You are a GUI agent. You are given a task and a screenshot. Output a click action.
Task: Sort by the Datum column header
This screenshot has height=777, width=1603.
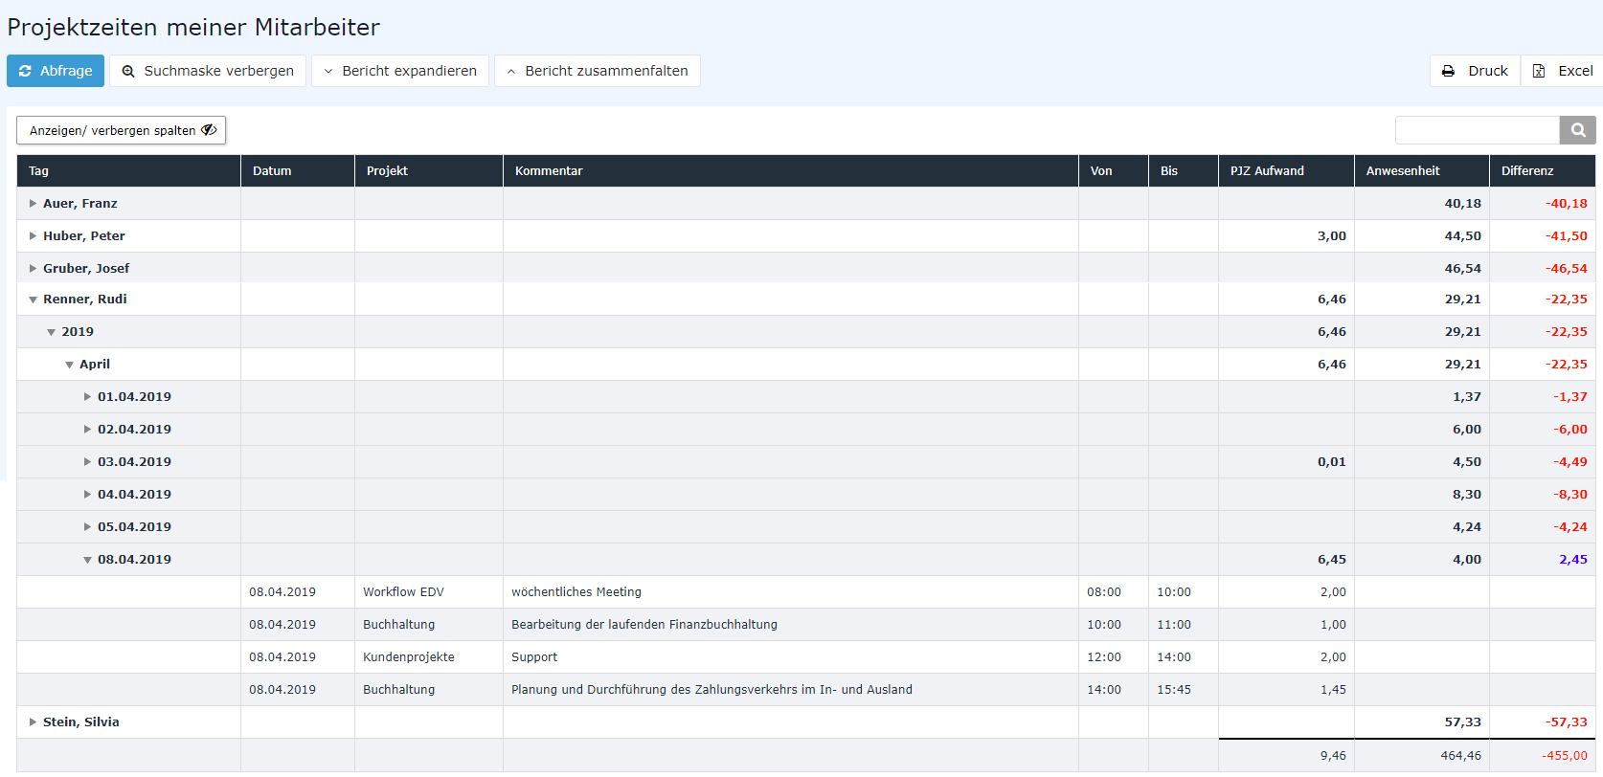[x=298, y=171]
